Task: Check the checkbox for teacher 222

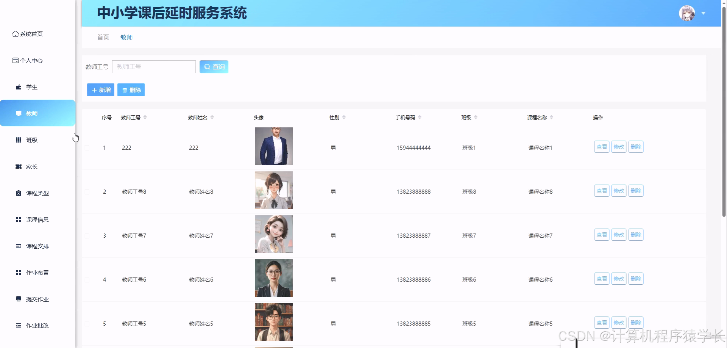Action: (x=86, y=148)
